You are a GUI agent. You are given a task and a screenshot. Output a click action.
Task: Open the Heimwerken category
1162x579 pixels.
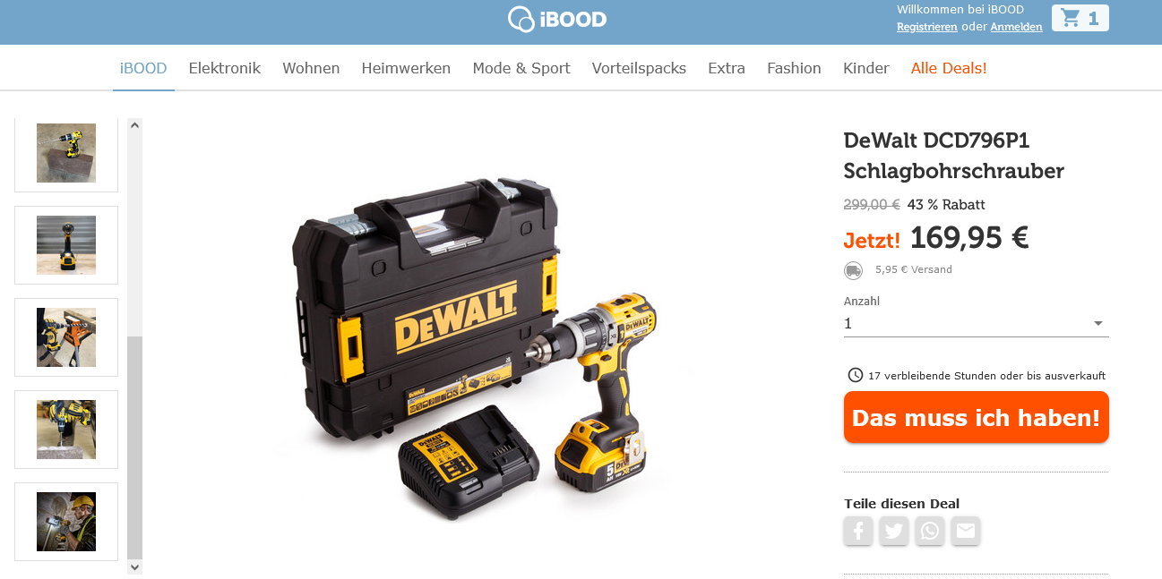pos(406,68)
